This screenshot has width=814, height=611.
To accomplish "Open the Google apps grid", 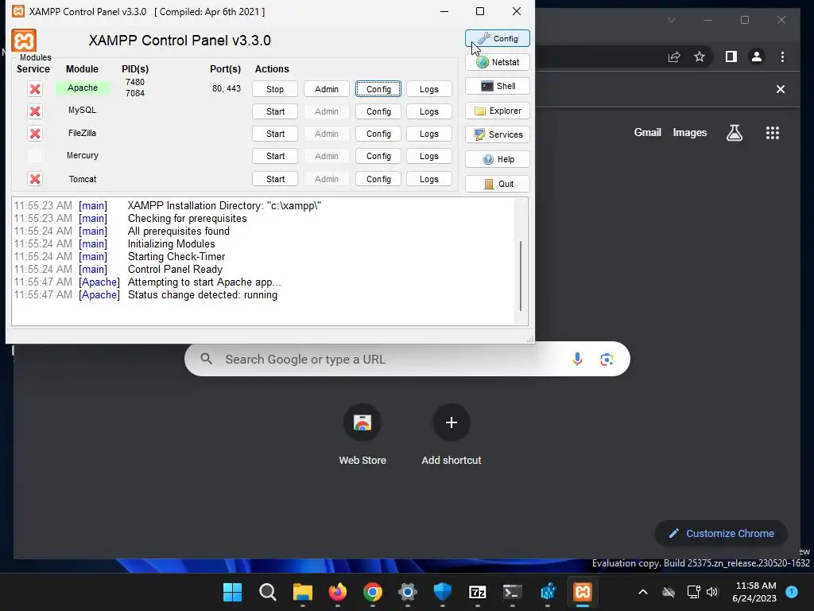I will point(773,133).
